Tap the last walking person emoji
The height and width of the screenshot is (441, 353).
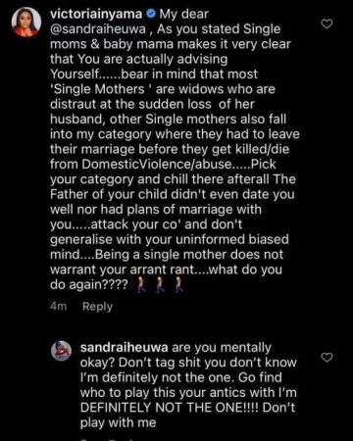coord(178,284)
